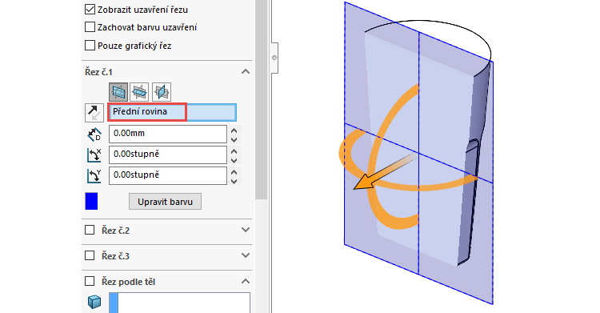
Task: Edit the X rotation 0.00stupně field
Action: pyautogui.click(x=168, y=154)
